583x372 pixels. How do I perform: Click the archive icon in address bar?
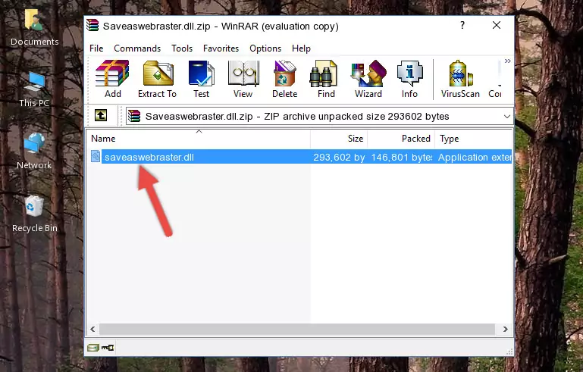134,117
